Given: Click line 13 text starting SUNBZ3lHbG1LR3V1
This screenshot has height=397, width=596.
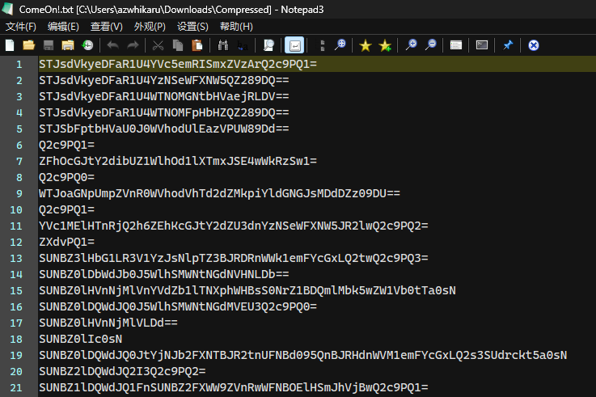Looking at the screenshot, I should (234, 258).
